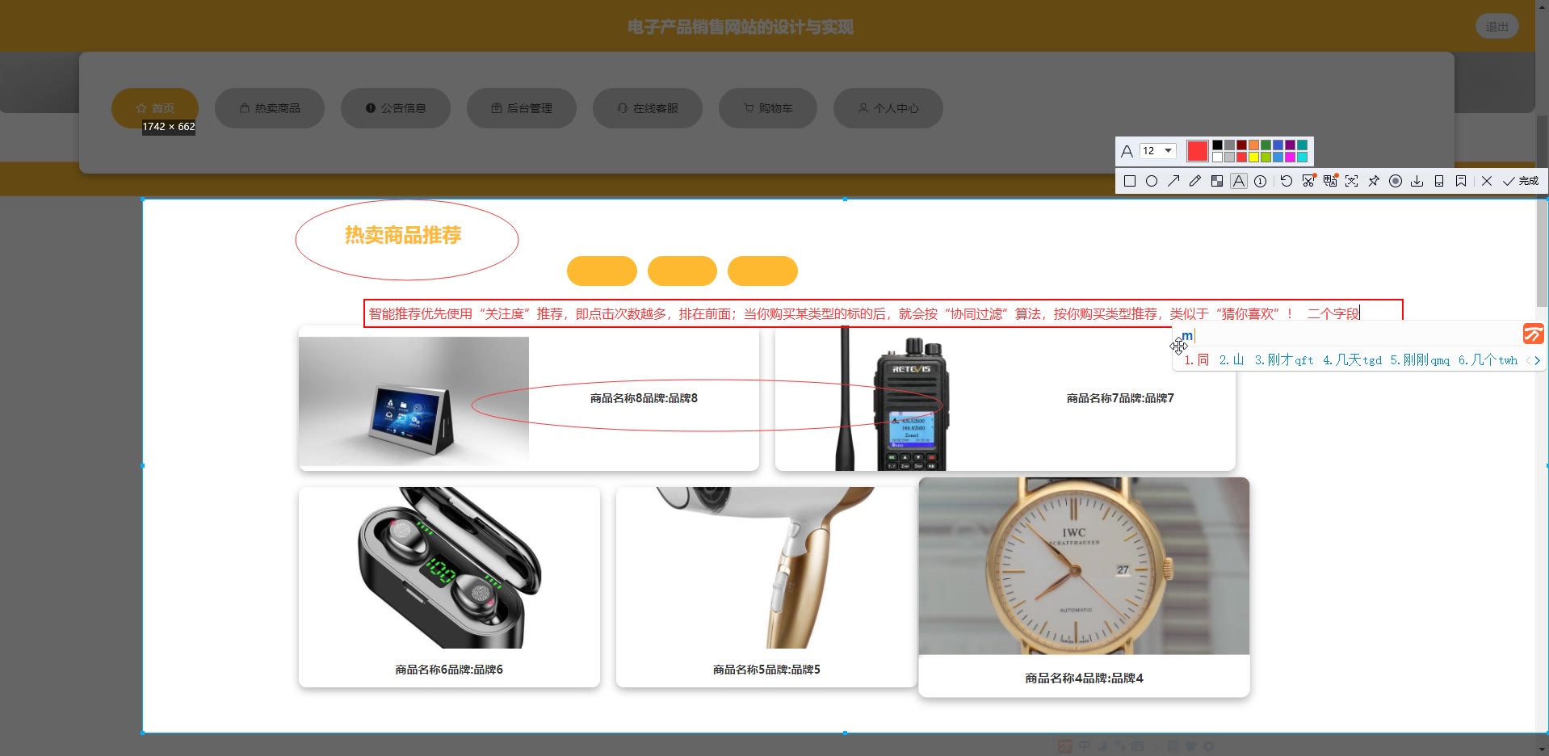Click the hair dryer product image
The image size is (1549, 756).
(766, 567)
